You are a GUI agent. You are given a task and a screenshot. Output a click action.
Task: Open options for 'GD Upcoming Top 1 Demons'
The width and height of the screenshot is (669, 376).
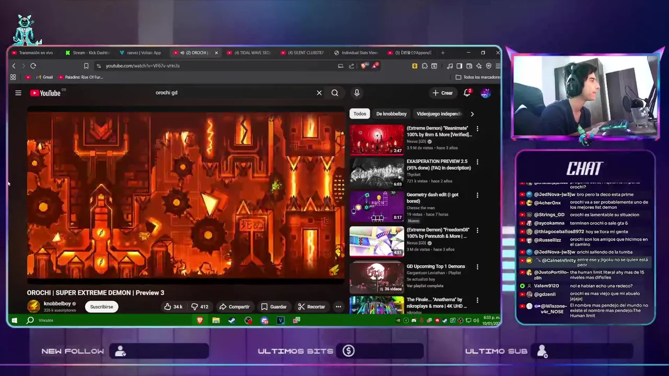[477, 267]
